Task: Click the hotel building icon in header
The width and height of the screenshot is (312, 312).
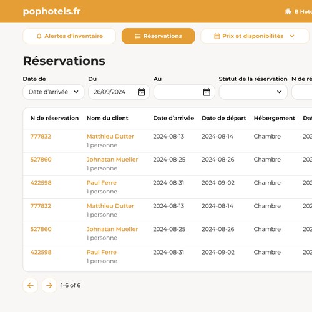Action: (x=288, y=11)
